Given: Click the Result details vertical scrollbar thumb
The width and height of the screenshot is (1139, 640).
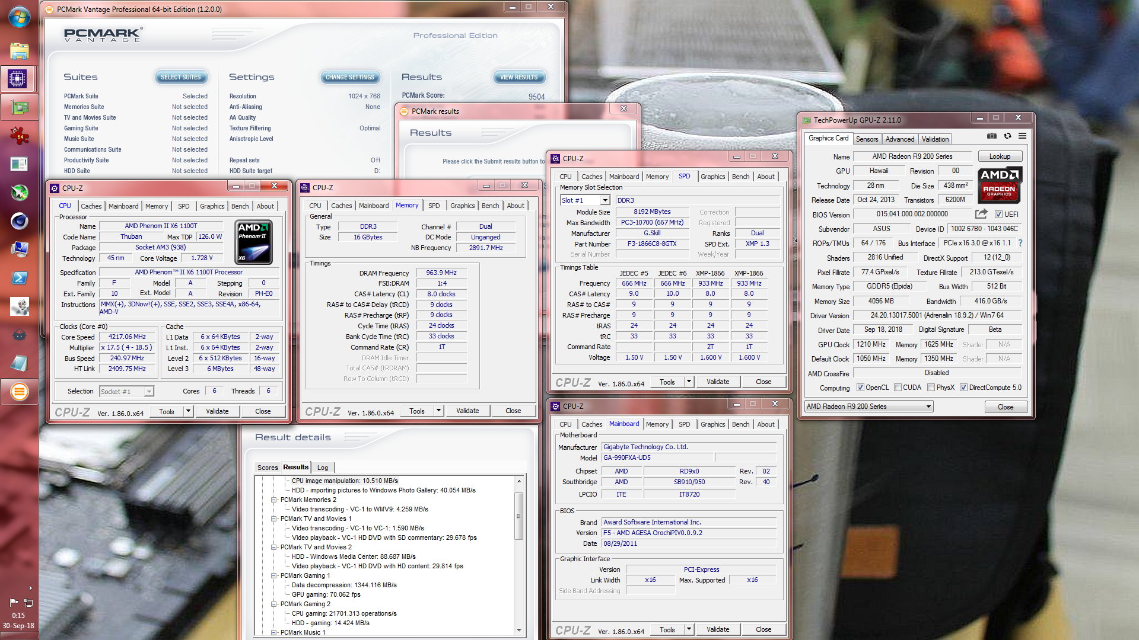Looking at the screenshot, I should coord(518,516).
